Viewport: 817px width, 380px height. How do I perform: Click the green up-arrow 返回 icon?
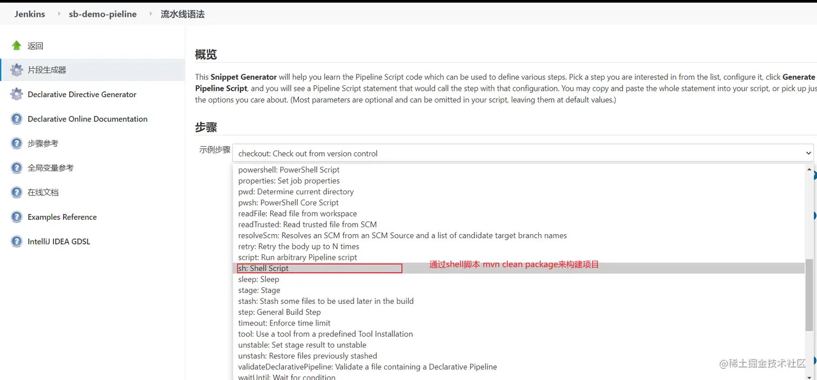tap(17, 45)
